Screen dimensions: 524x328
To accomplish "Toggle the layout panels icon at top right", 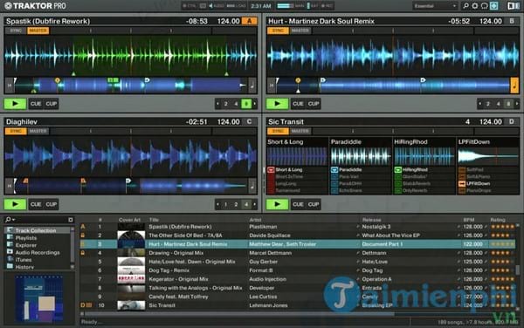I will point(514,6).
